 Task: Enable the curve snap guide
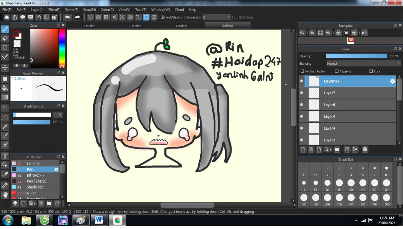point(138,17)
